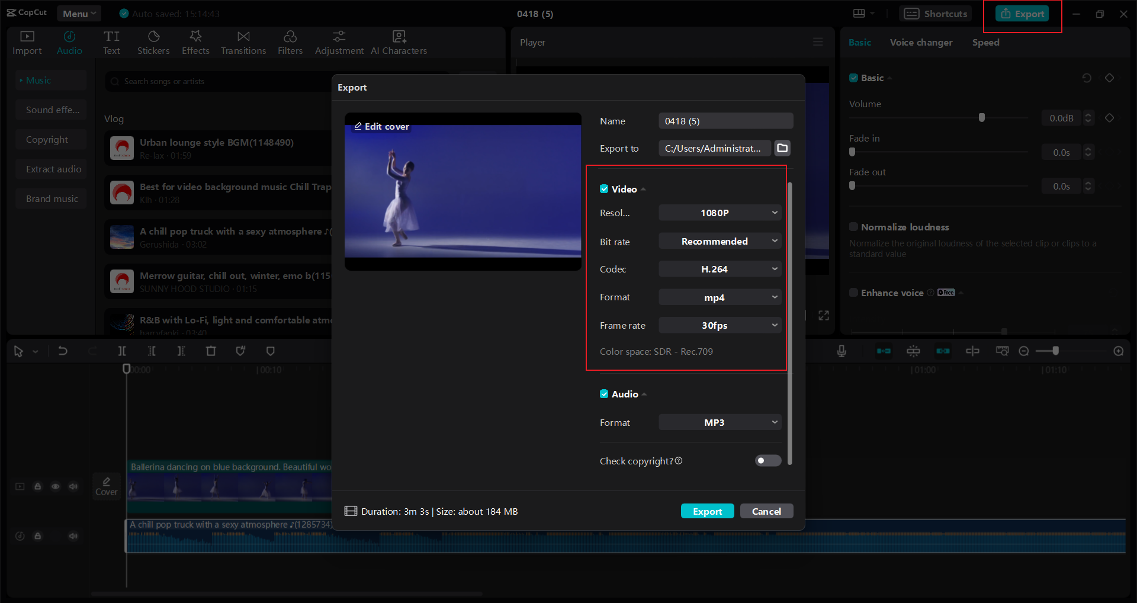Screen dimensions: 1137x603
Task: Click the plain marker shield icon
Action: point(270,351)
